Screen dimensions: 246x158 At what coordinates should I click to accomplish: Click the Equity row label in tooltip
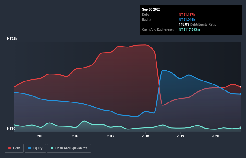(147, 20)
